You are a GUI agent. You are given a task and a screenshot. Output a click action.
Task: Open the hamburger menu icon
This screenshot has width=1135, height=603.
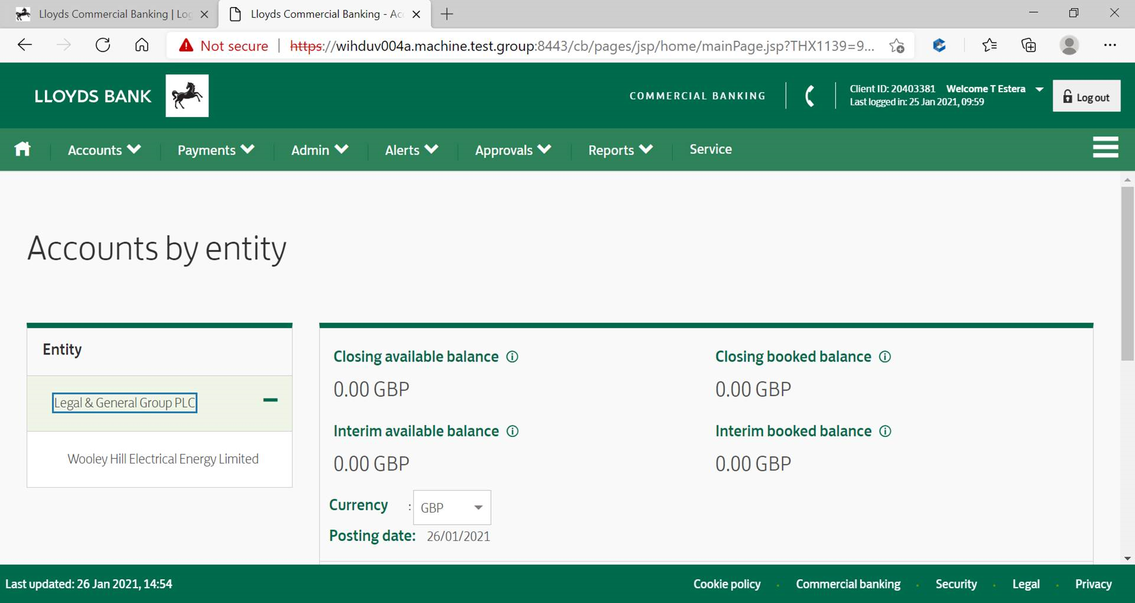[x=1105, y=147]
